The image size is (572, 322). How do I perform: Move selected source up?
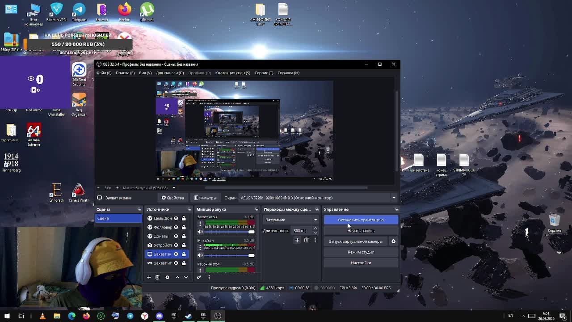[x=177, y=277]
